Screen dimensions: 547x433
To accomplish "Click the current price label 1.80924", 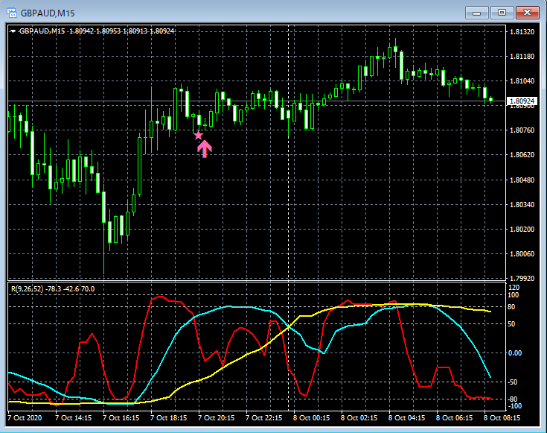I will click(x=522, y=101).
